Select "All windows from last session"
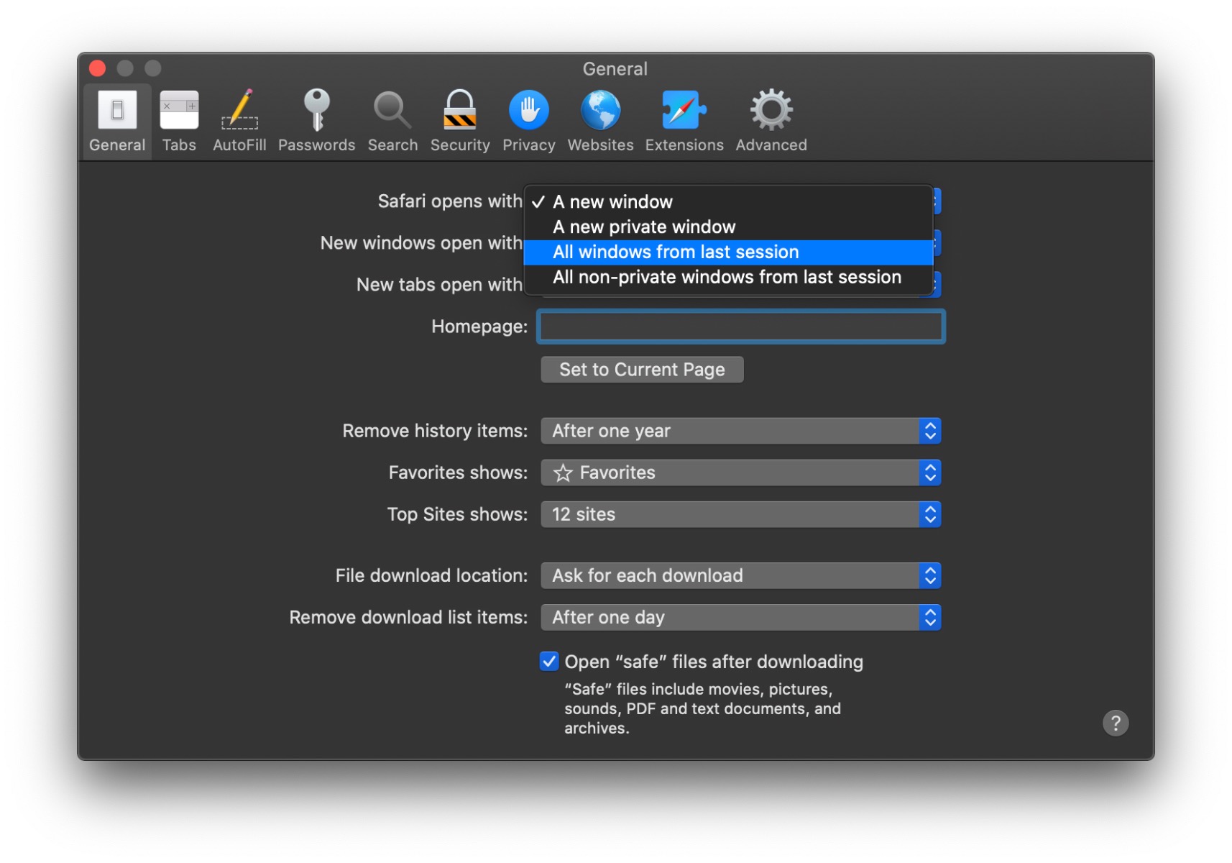Viewport: 1232px width, 863px height. point(676,252)
